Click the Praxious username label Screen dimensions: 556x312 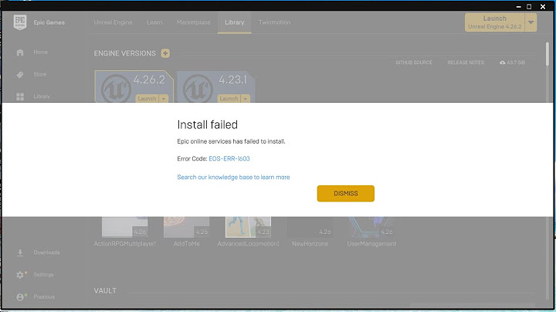coord(44,297)
